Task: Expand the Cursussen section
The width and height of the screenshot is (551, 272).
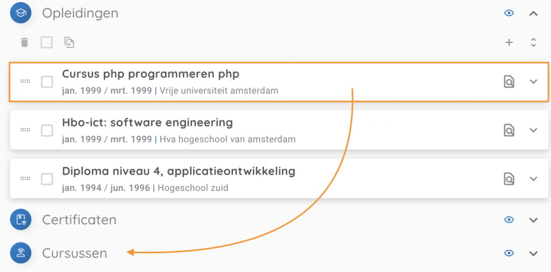Action: pos(533,253)
